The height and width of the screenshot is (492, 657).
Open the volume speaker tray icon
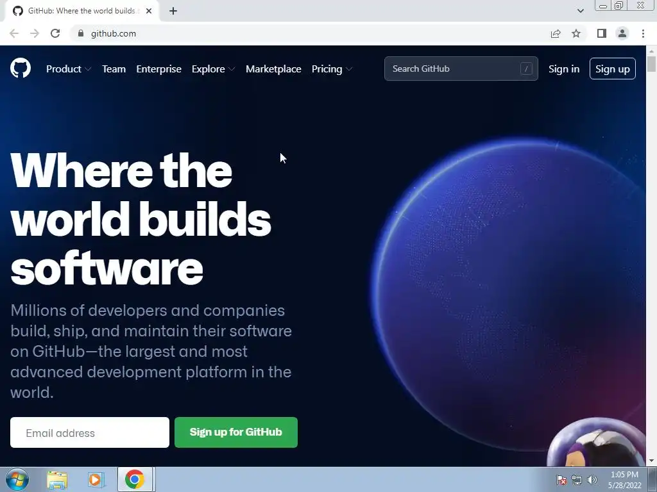[x=592, y=480]
